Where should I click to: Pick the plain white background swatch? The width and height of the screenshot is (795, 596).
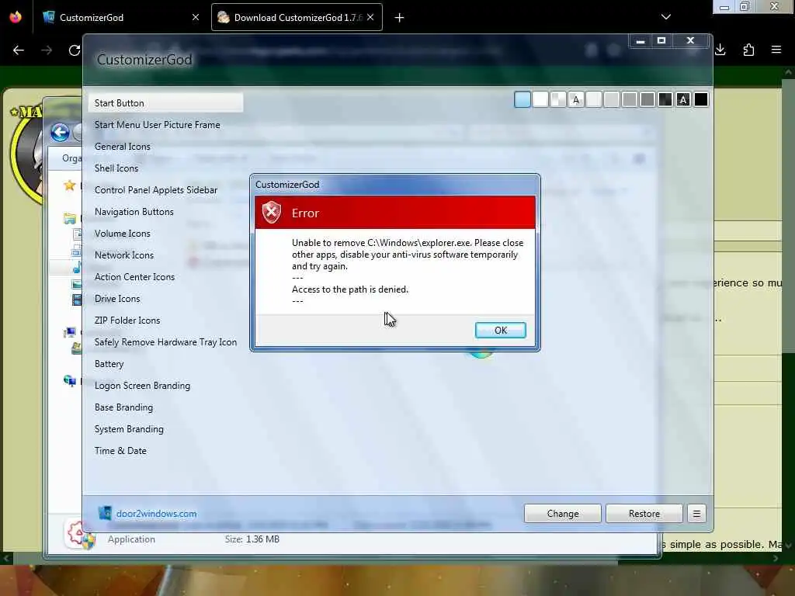point(540,99)
